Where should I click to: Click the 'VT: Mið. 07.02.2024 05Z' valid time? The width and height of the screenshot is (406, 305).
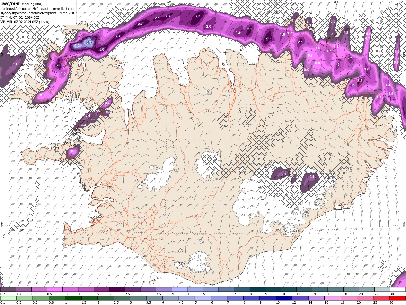19,22
